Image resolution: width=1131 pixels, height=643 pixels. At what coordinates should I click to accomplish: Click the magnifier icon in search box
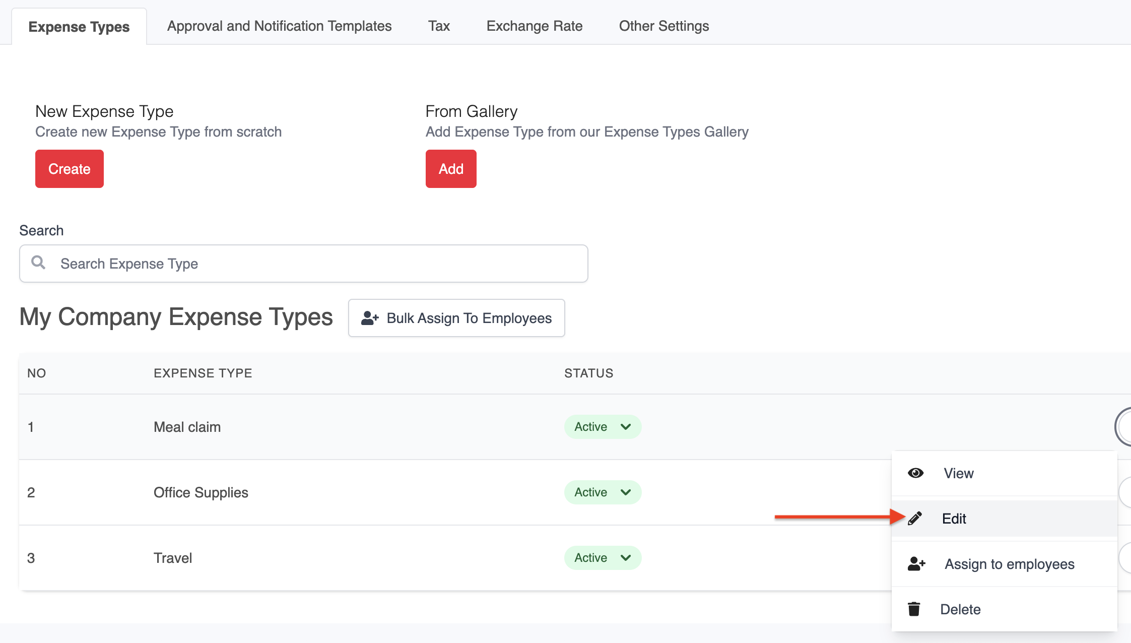pyautogui.click(x=38, y=263)
